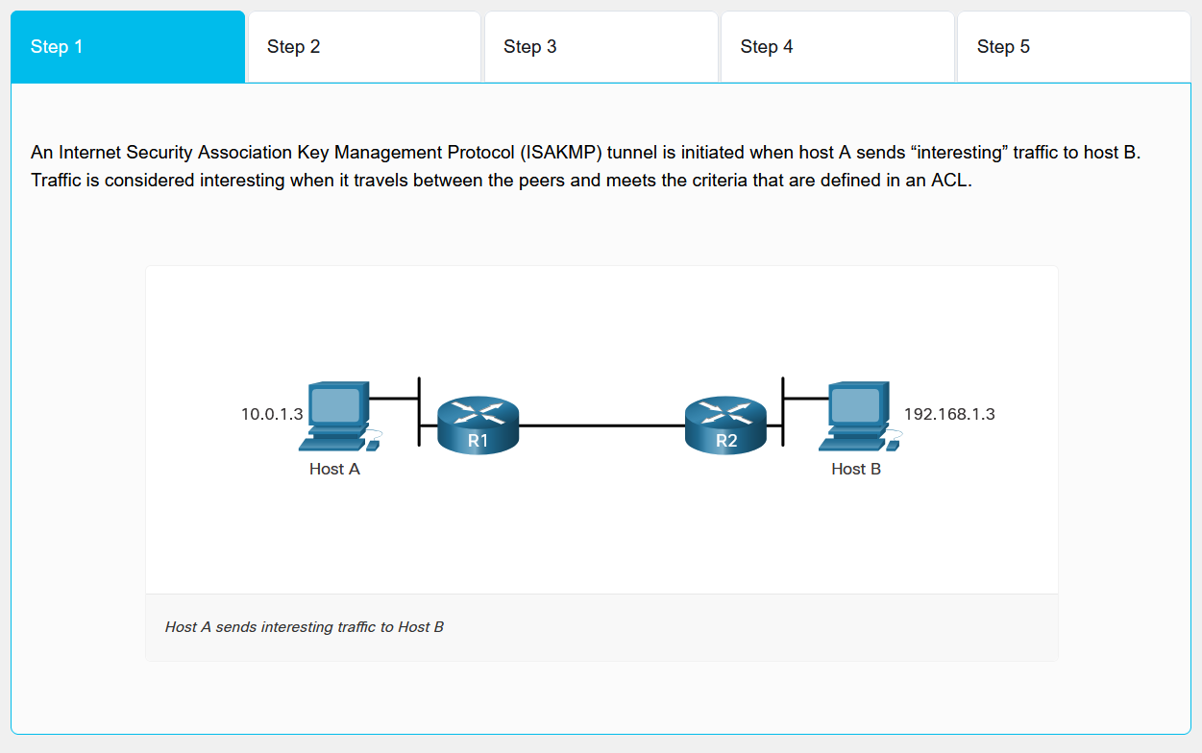This screenshot has width=1202, height=753.
Task: Select the Step 1 tab
Action: click(x=128, y=47)
